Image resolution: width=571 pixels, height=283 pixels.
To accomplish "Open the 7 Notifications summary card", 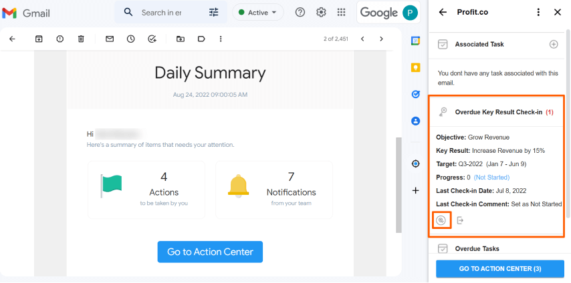I will click(x=274, y=190).
